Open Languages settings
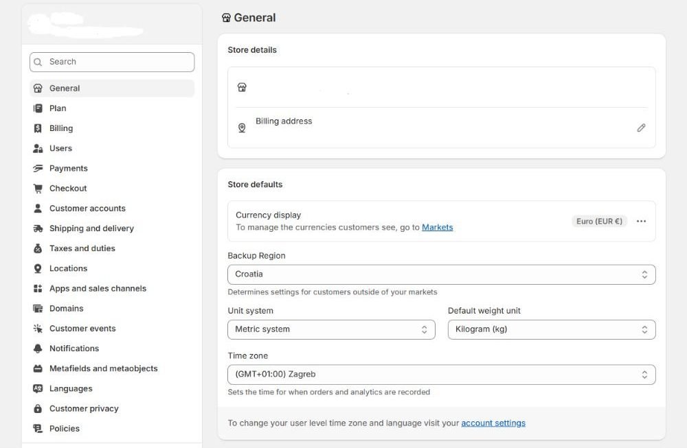 112,388
